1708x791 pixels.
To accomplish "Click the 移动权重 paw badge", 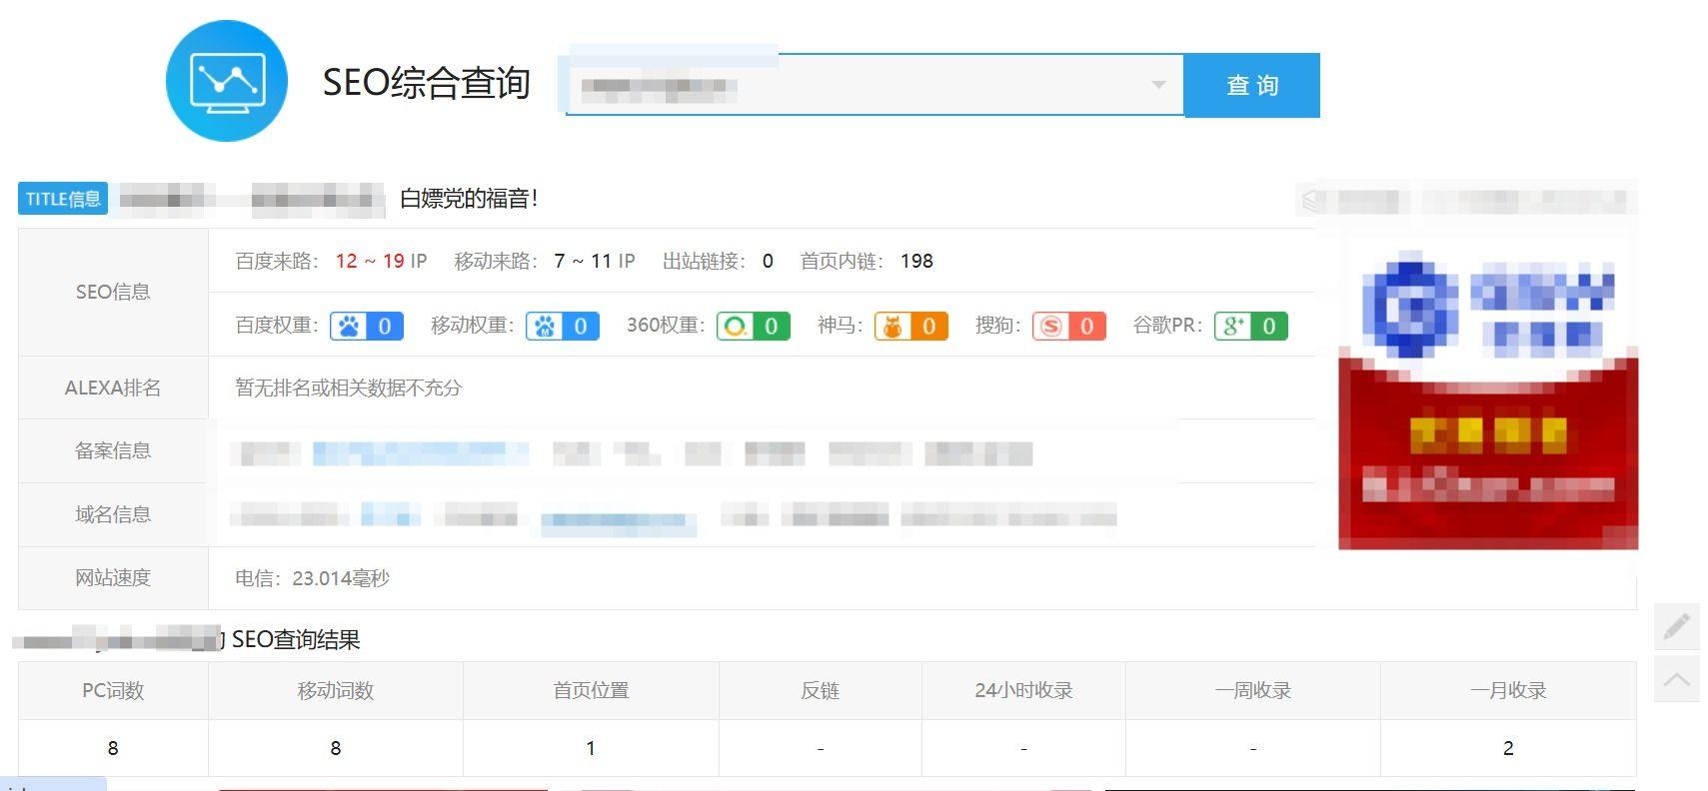I will pyautogui.click(x=563, y=326).
